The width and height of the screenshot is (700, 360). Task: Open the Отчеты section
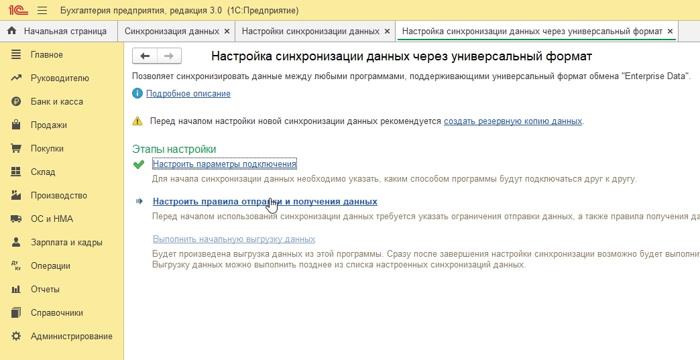point(45,289)
